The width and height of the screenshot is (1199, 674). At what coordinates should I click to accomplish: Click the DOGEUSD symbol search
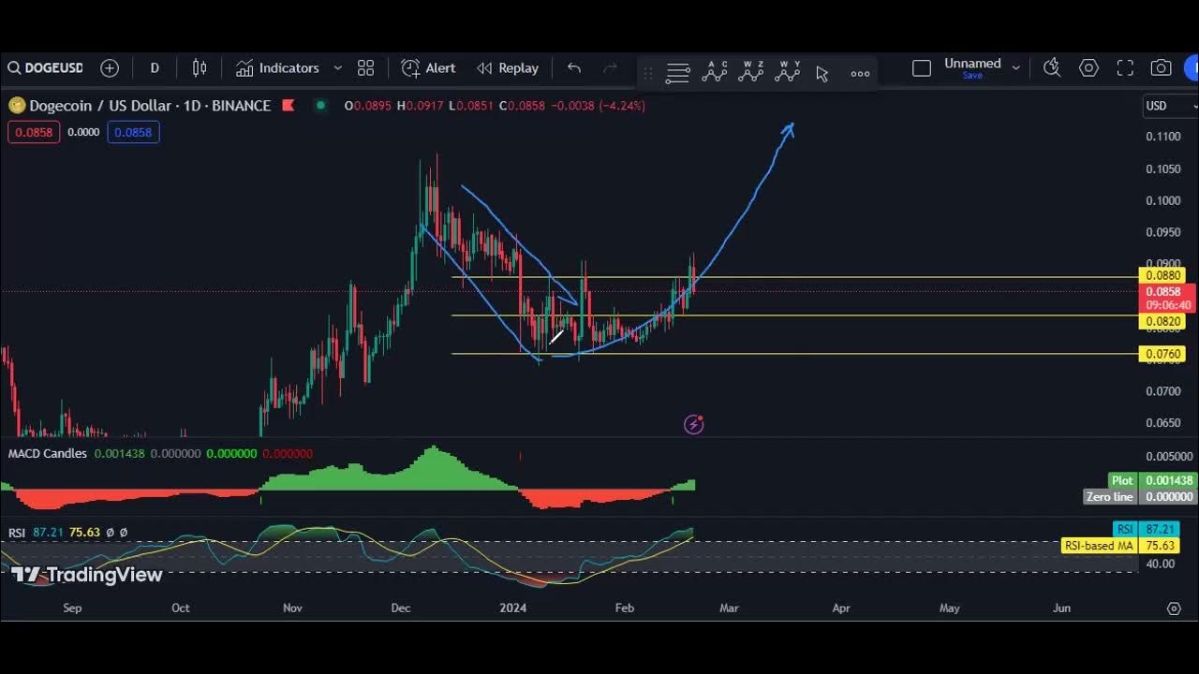[x=45, y=68]
